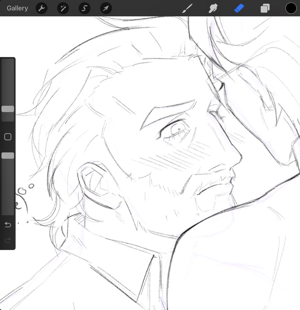This screenshot has height=310, width=300.
Task: Open the black color picker swatch
Action: click(x=291, y=8)
